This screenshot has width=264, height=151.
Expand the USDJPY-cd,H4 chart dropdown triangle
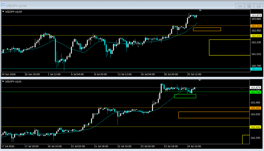tap(3, 12)
